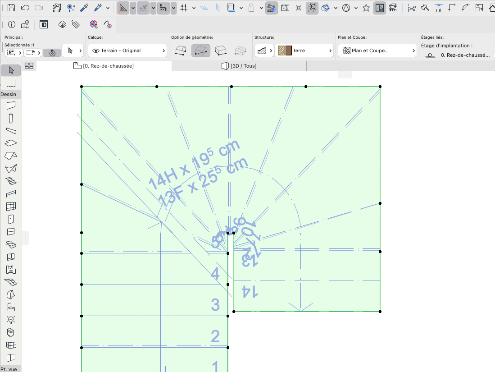
Task: Click the circled triangle filter icon
Action: (346, 8)
